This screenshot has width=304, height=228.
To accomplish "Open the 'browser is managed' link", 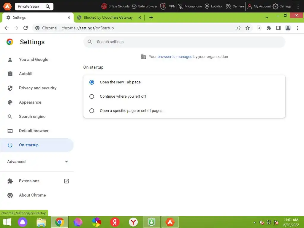I will [175, 57].
